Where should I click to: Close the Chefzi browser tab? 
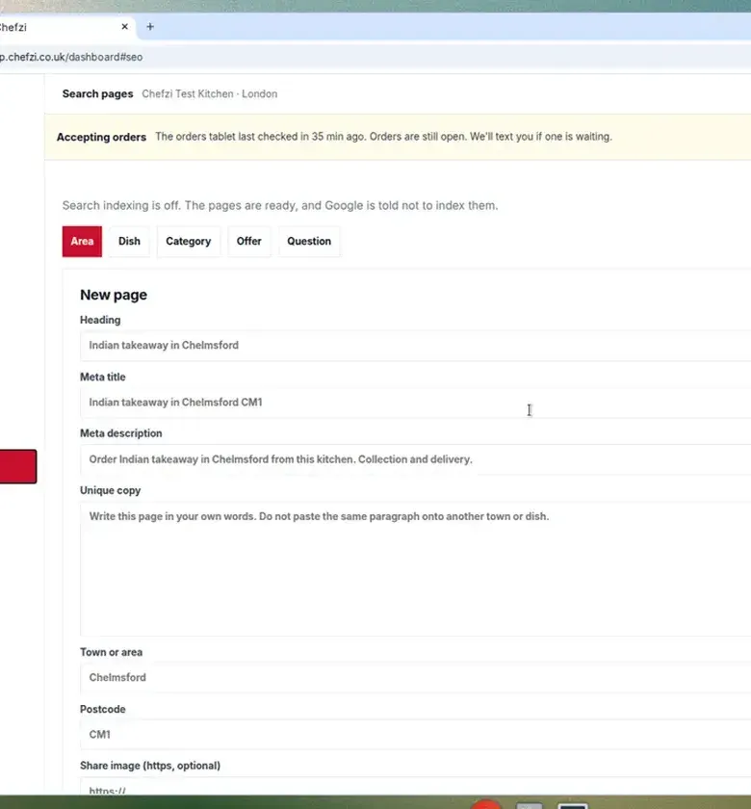(x=125, y=26)
